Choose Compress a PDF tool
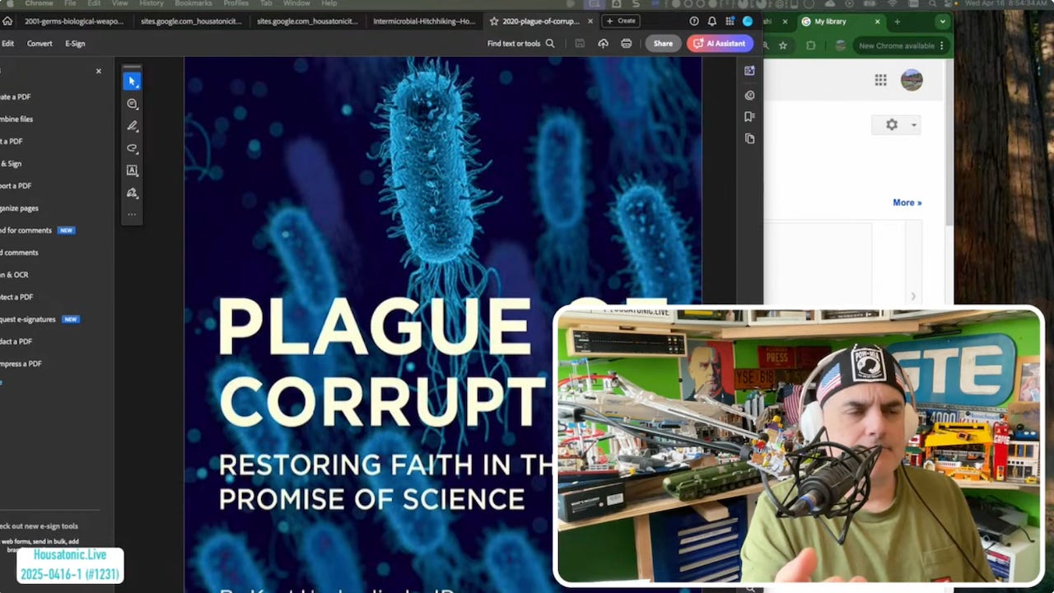This screenshot has height=593, width=1054. click(21, 364)
